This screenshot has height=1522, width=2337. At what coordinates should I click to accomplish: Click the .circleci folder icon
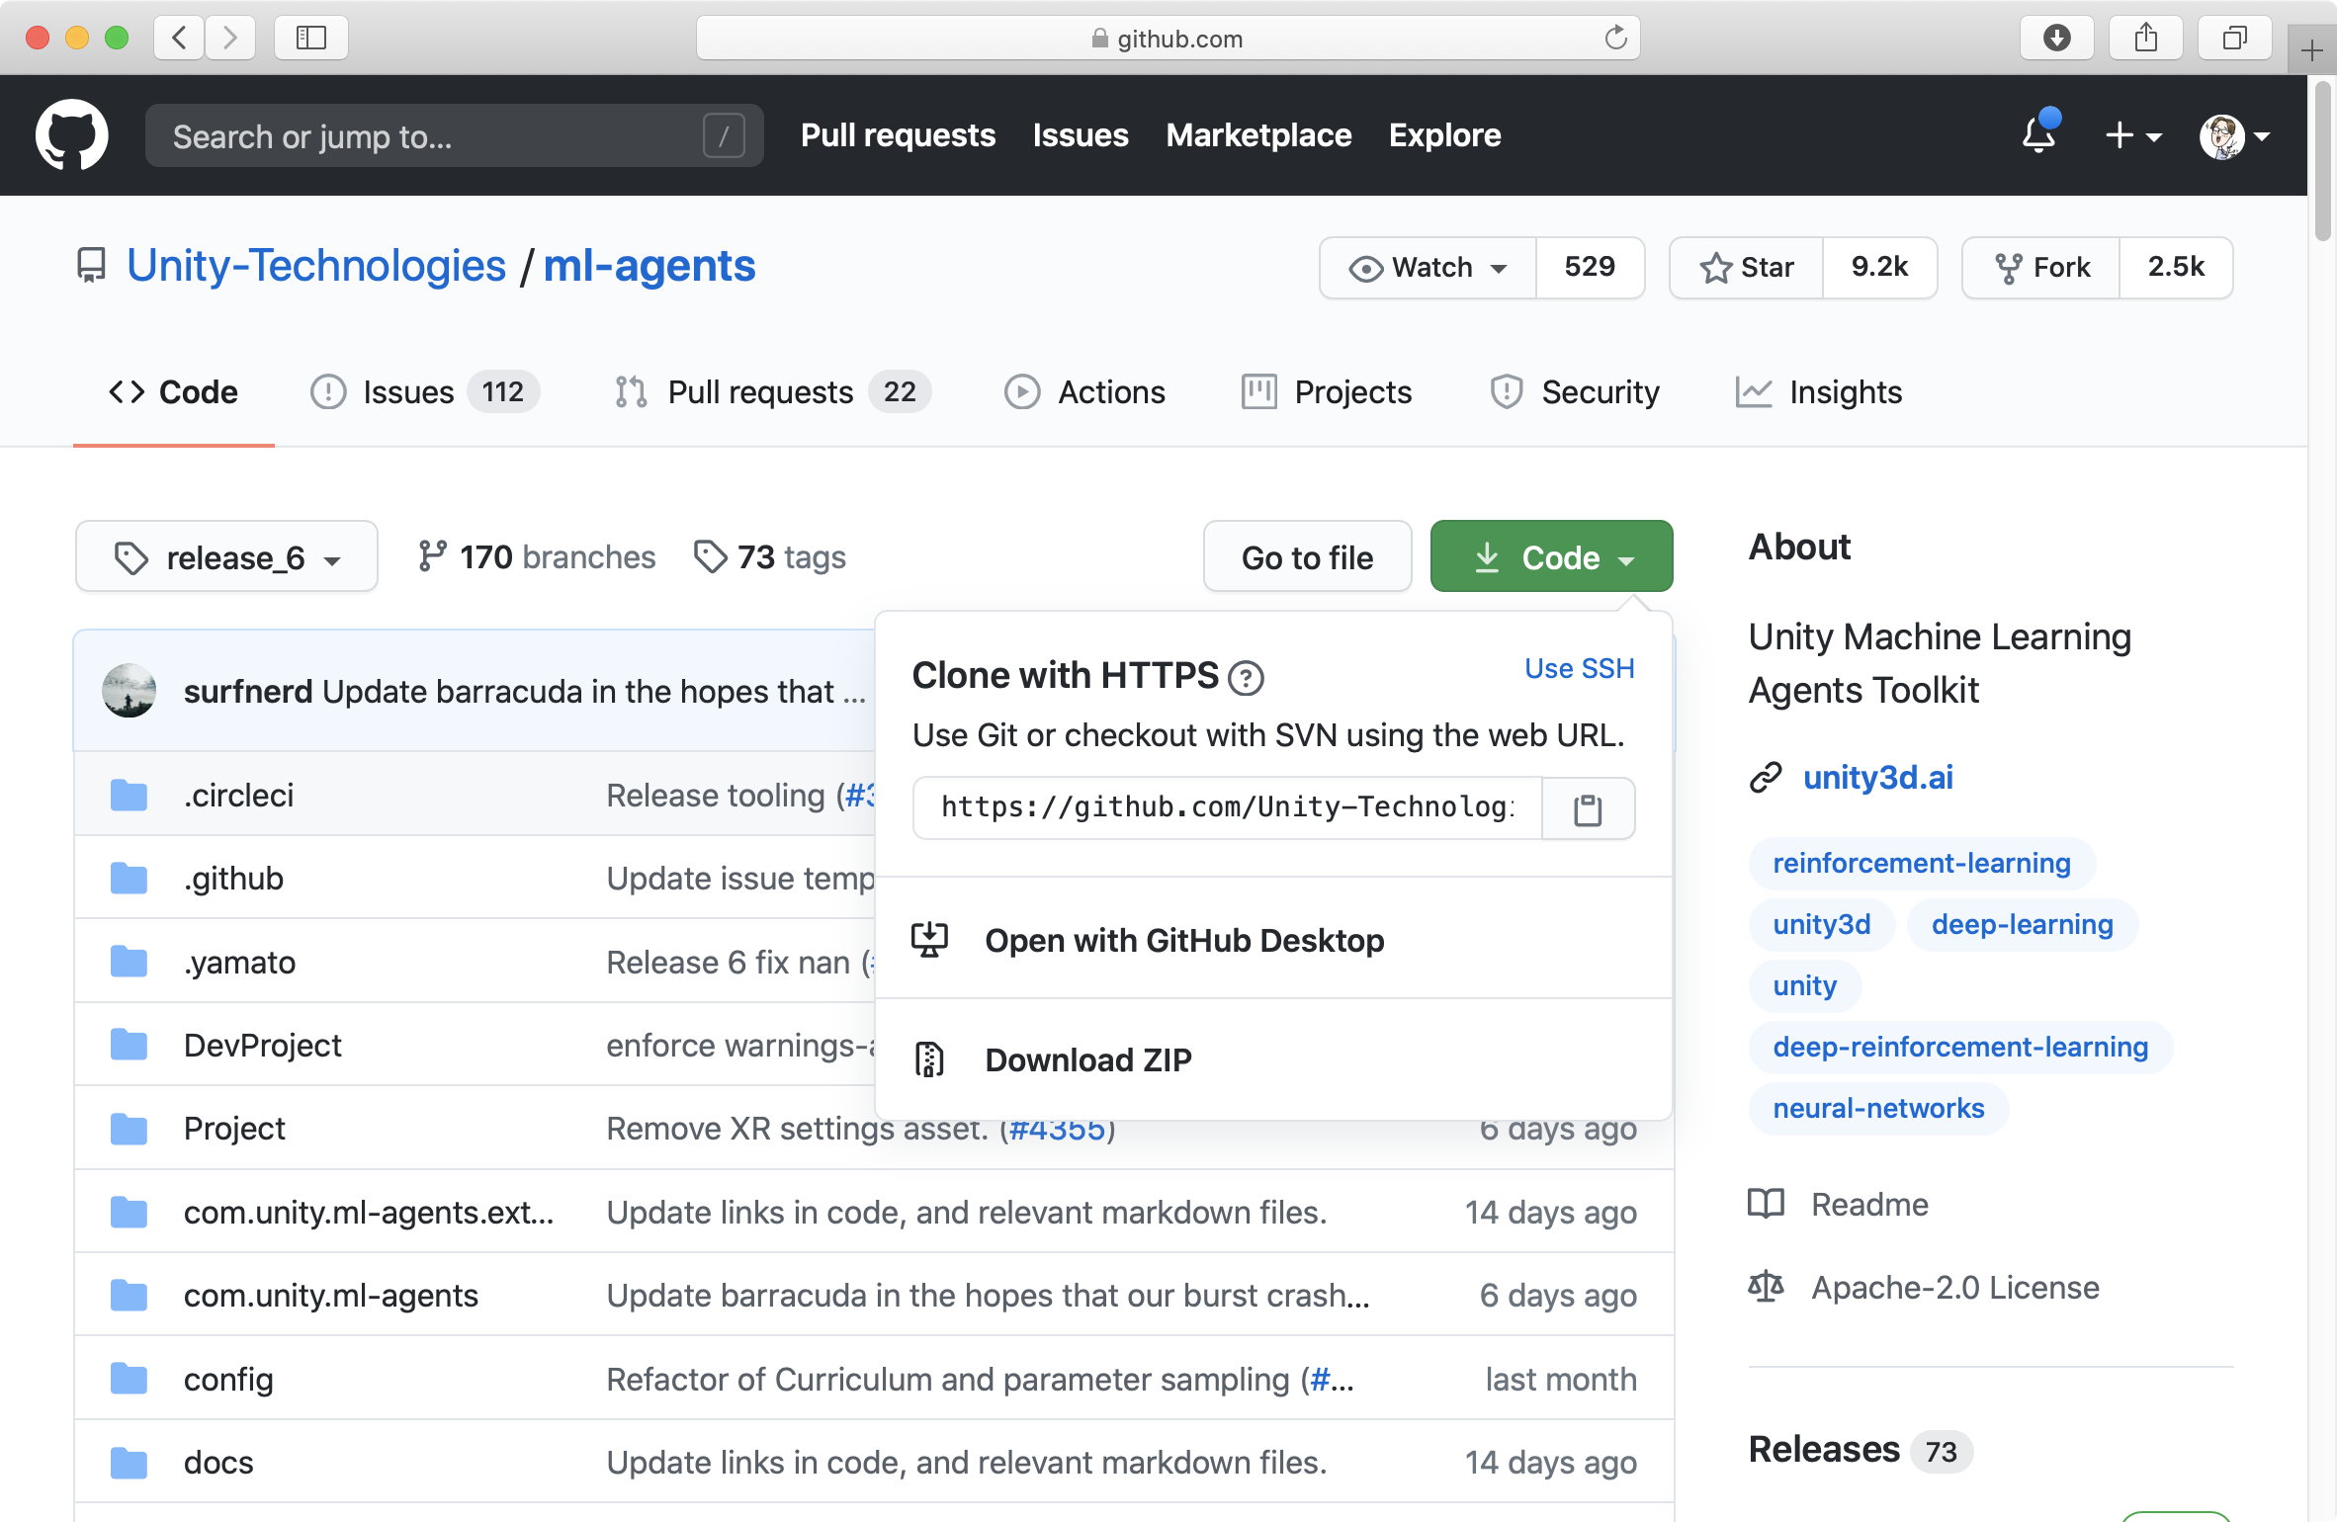pyautogui.click(x=129, y=795)
